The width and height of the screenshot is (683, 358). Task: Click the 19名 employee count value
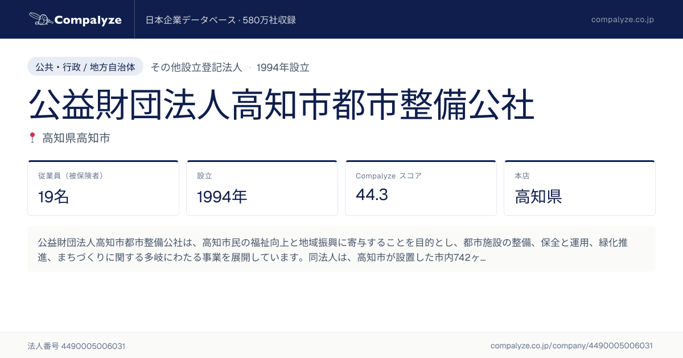coord(54,197)
